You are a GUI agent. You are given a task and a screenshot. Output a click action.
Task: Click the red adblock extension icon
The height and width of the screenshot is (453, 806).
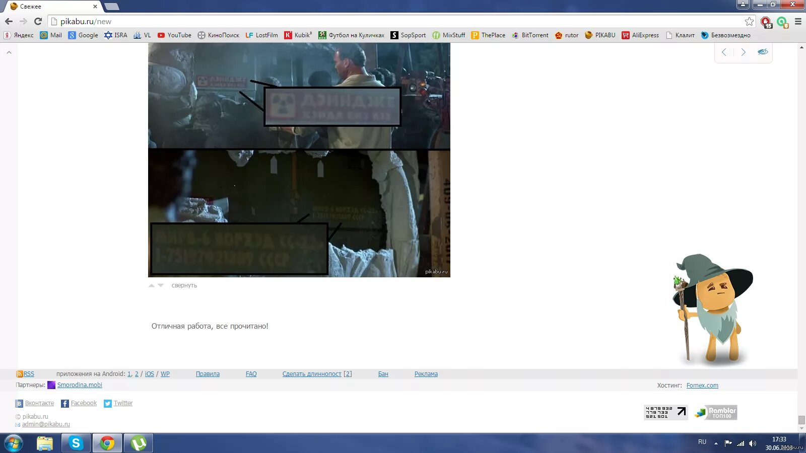766,22
